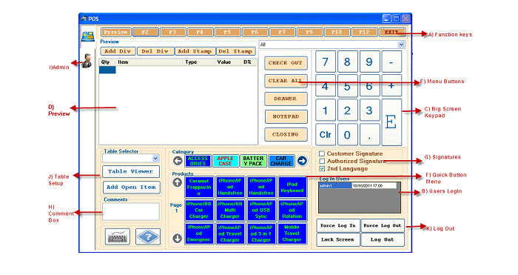
Task: Click CLEAR ALL button
Action: pos(286,81)
